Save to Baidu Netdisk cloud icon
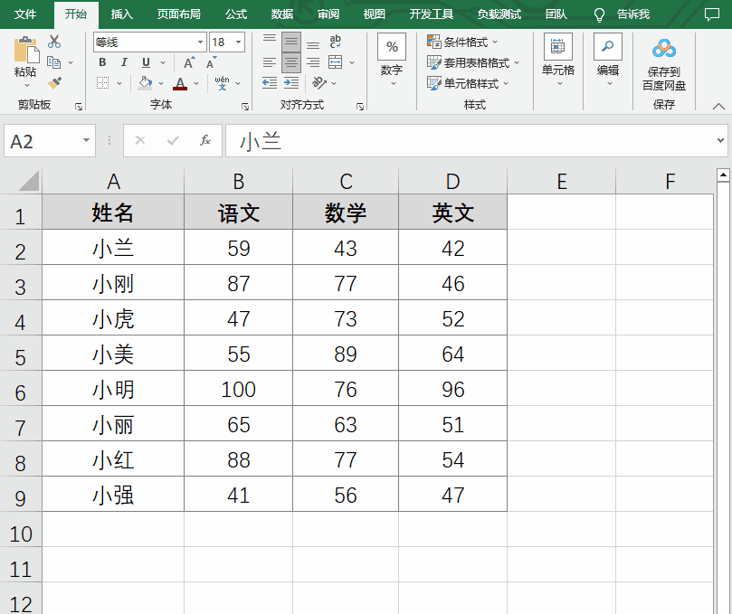The width and height of the screenshot is (732, 614). click(x=664, y=49)
